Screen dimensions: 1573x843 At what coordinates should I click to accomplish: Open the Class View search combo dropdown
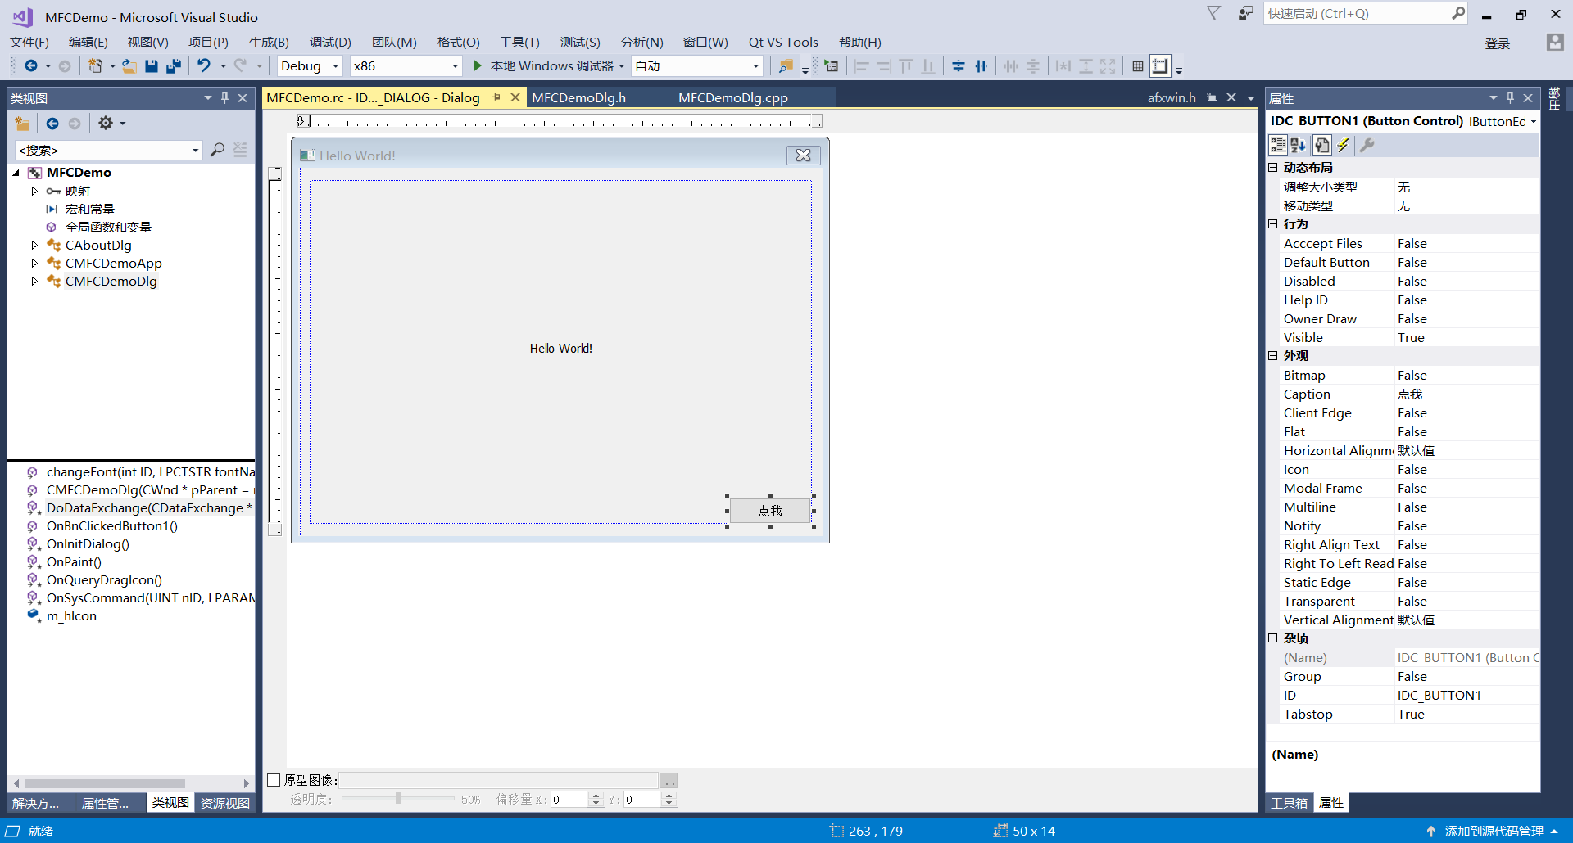coord(195,150)
